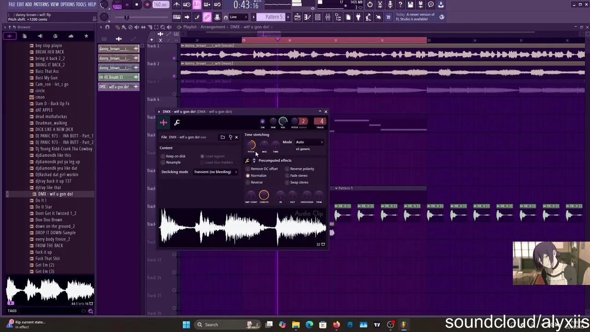Adjust the time stretching PITCH knob
The height and width of the screenshot is (332, 590).
tap(251, 145)
